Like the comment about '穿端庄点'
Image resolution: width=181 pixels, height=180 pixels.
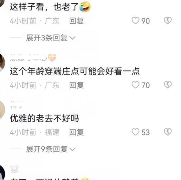pyautogui.click(x=135, y=85)
